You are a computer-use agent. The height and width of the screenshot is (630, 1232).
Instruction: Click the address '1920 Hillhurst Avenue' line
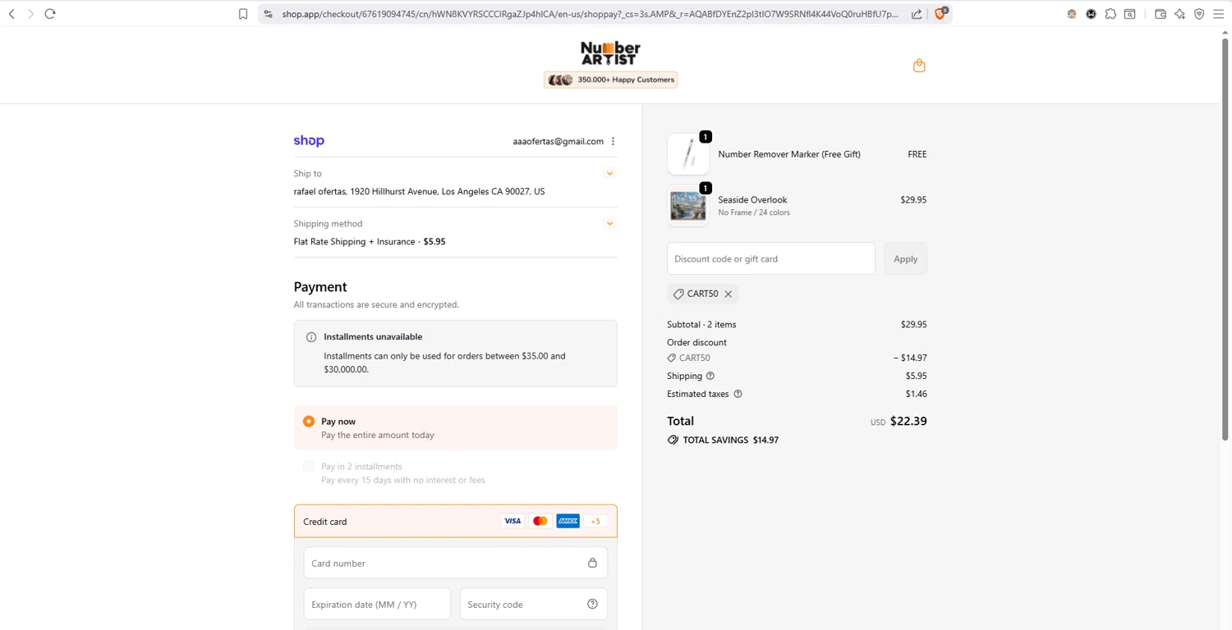[x=419, y=191]
